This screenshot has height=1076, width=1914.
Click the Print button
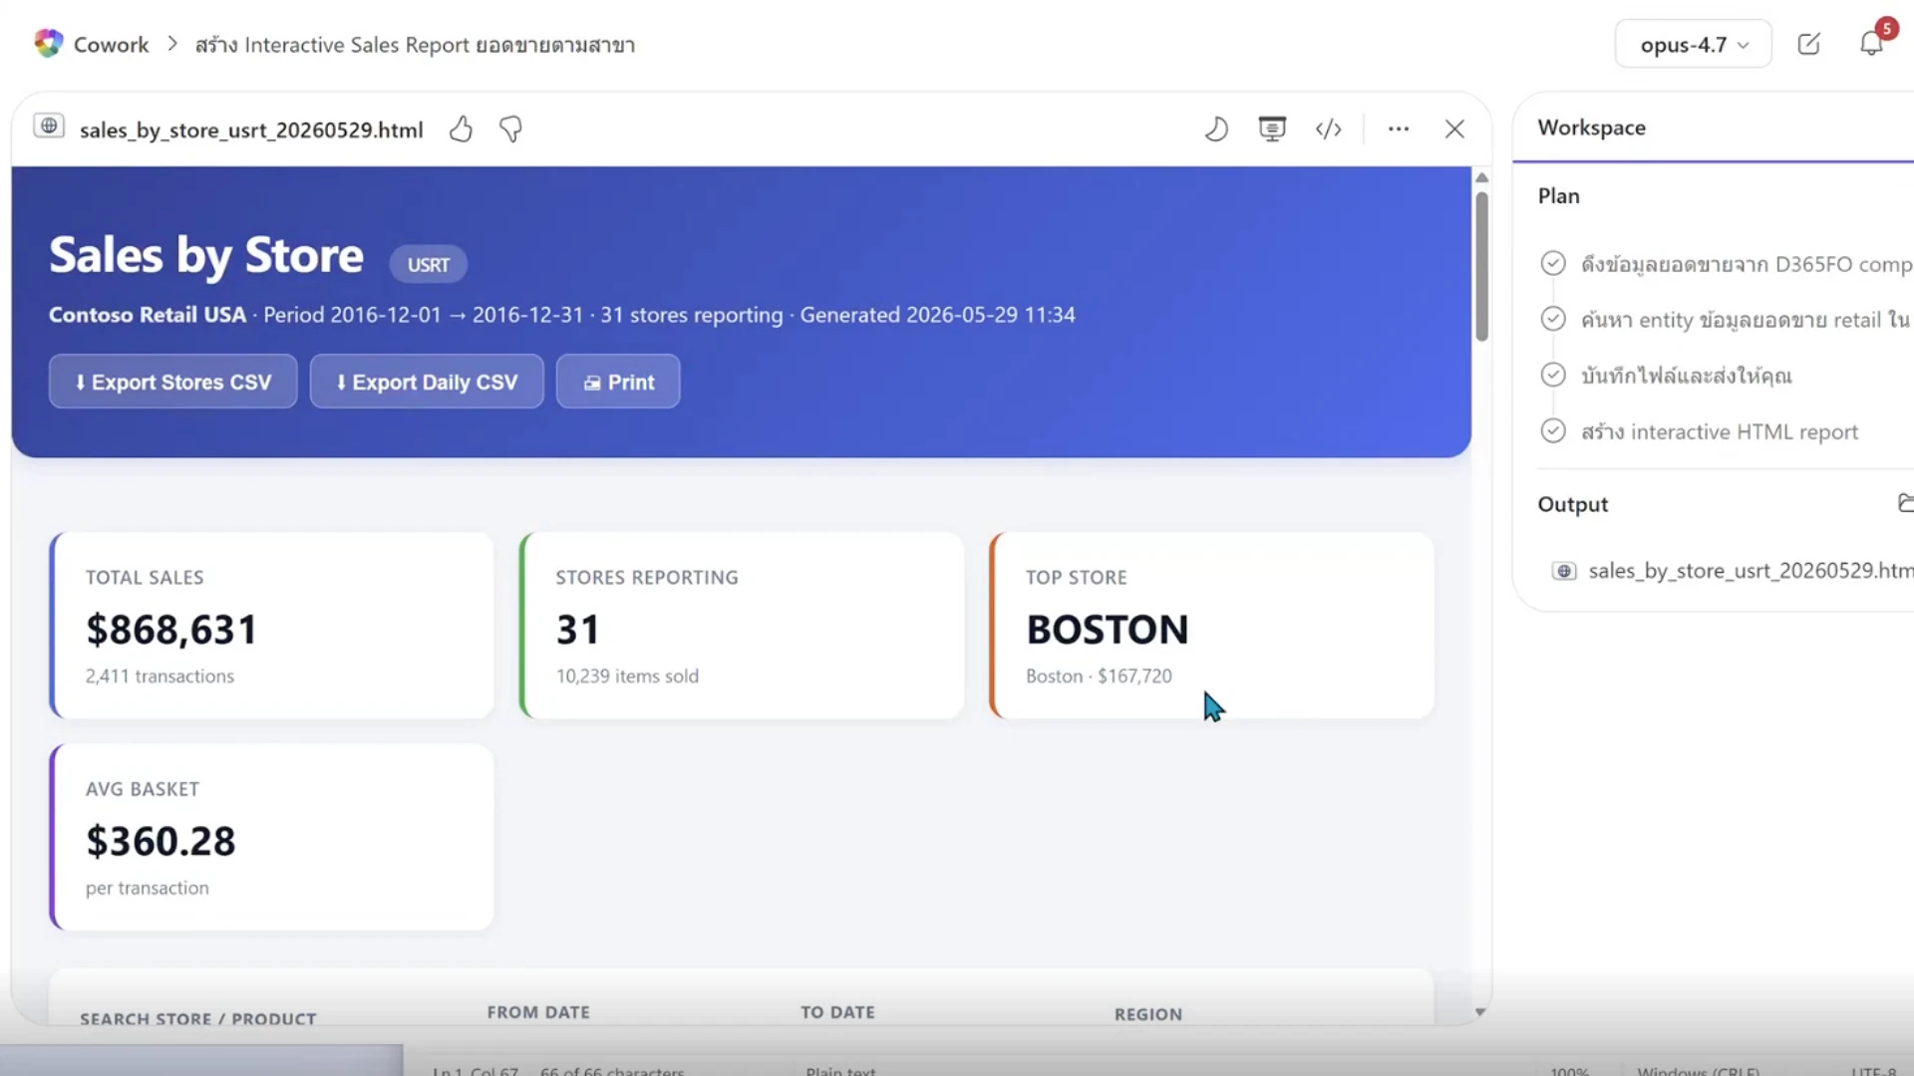pyautogui.click(x=618, y=382)
